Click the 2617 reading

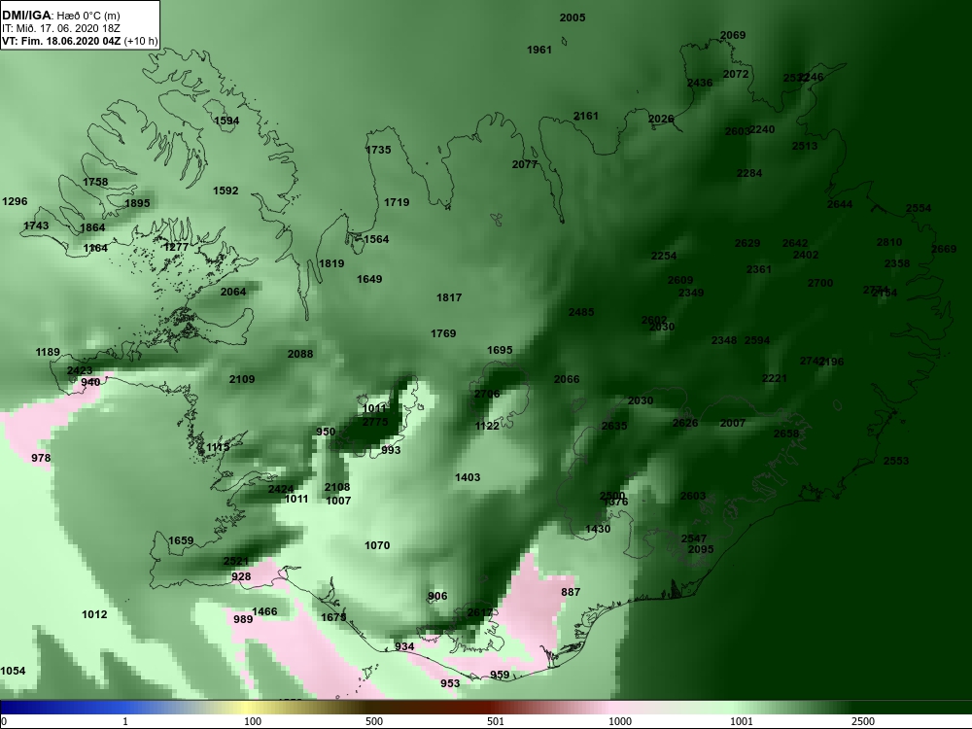pos(479,612)
